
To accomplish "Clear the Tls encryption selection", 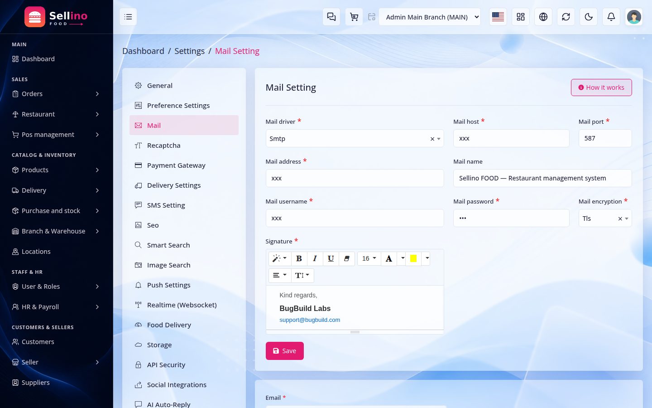I will (620, 219).
